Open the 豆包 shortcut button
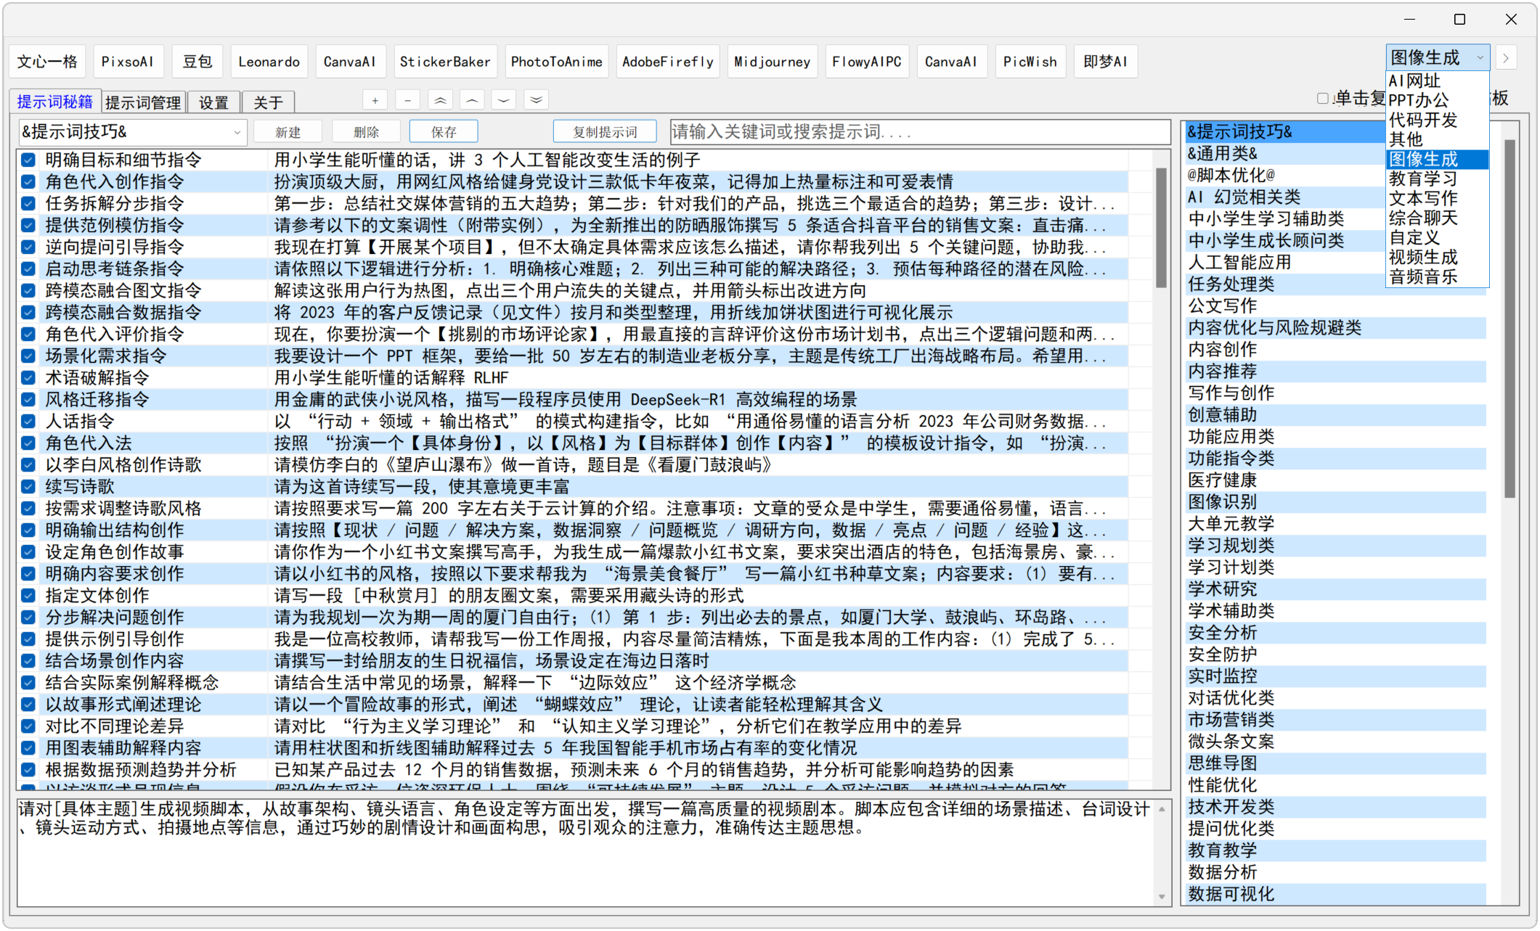This screenshot has width=1540, height=931. tap(197, 62)
